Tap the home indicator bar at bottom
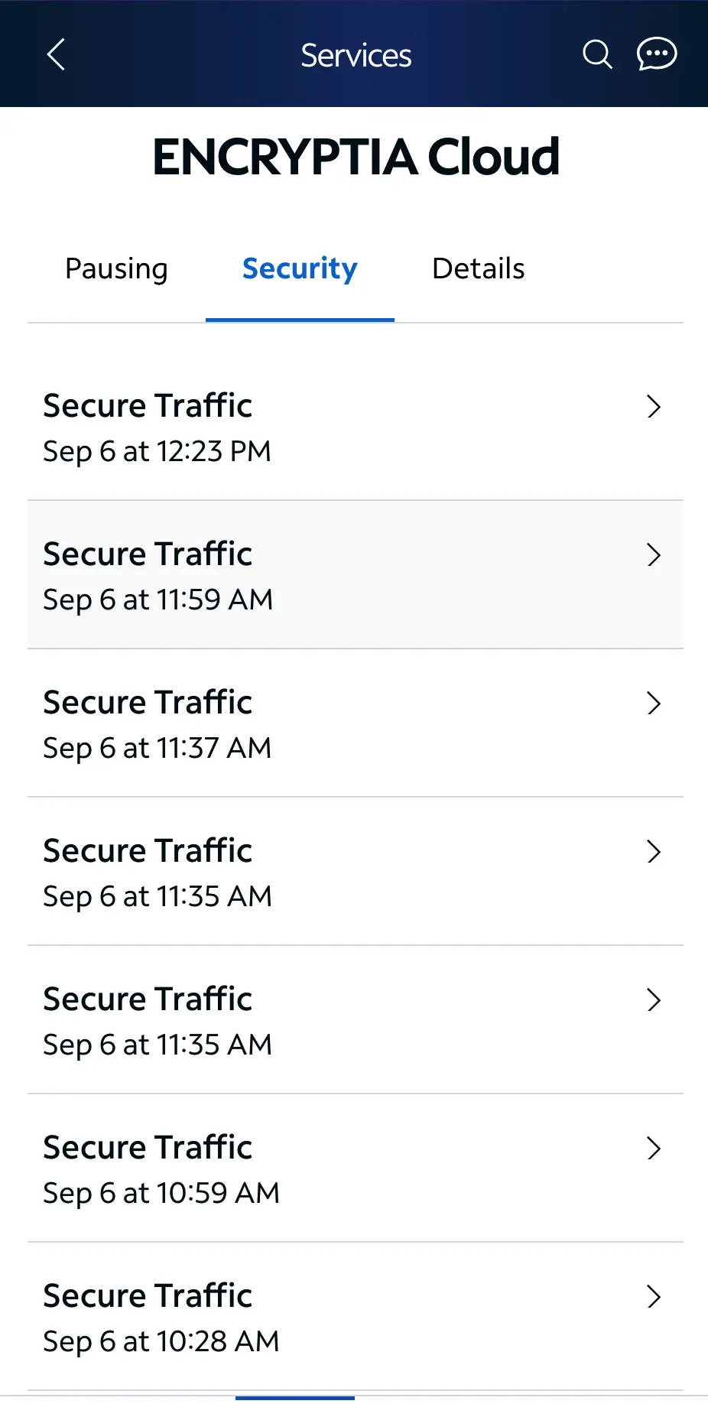The image size is (708, 1404). 295,1398
